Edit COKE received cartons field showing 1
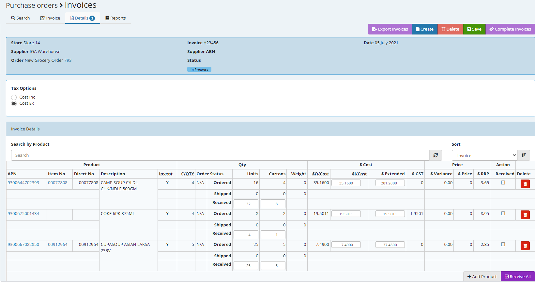The image size is (535, 282). (x=273, y=235)
